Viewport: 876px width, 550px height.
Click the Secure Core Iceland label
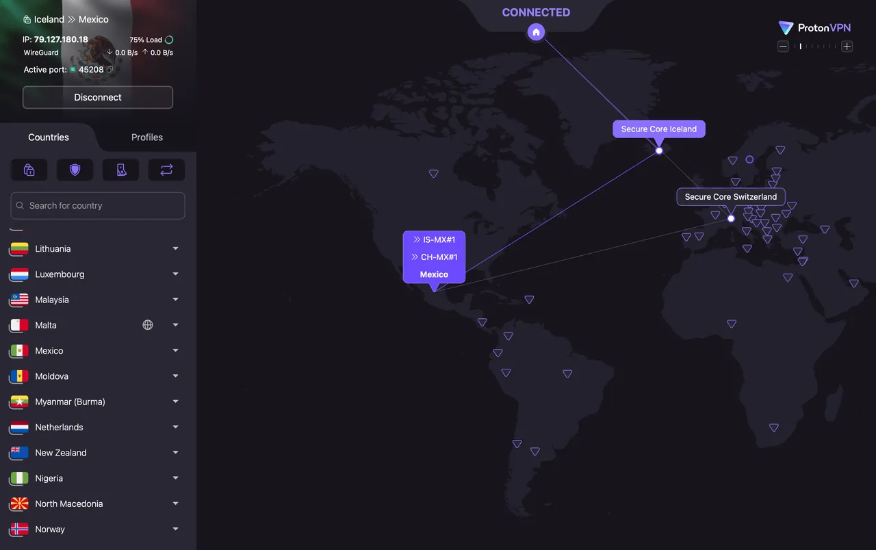pyautogui.click(x=659, y=129)
